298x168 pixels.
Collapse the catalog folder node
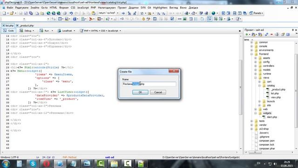point(259,85)
